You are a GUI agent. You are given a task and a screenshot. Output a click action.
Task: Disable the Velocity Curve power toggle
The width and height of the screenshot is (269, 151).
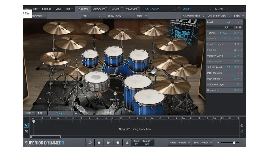(235, 56)
